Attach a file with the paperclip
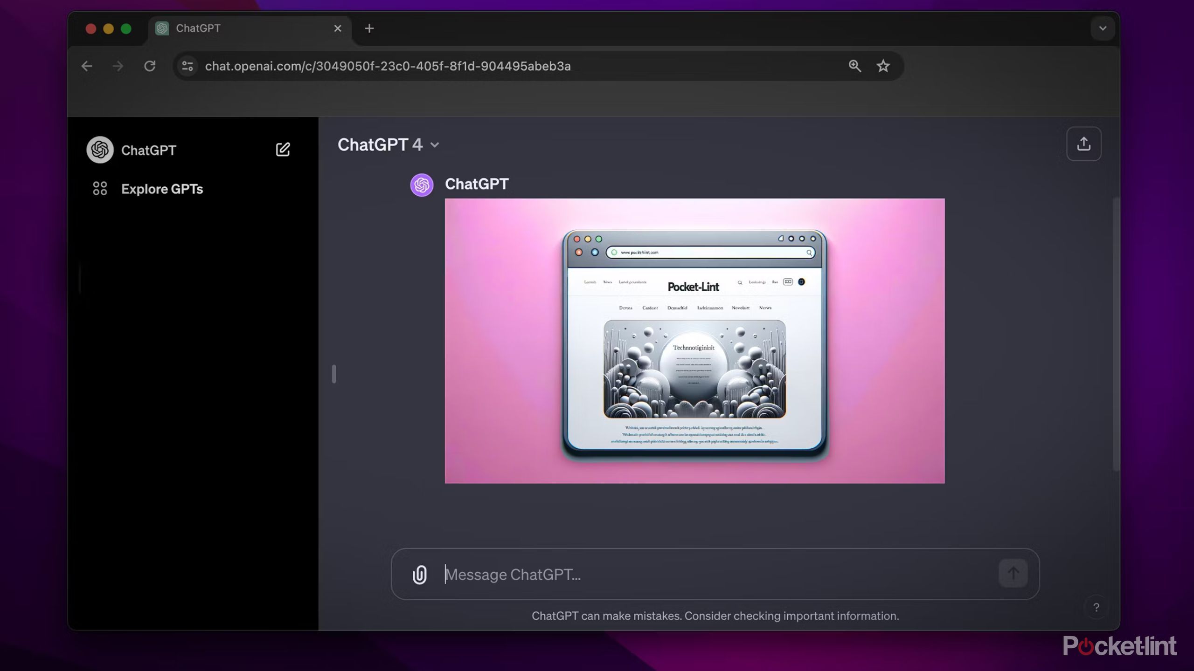 point(419,574)
